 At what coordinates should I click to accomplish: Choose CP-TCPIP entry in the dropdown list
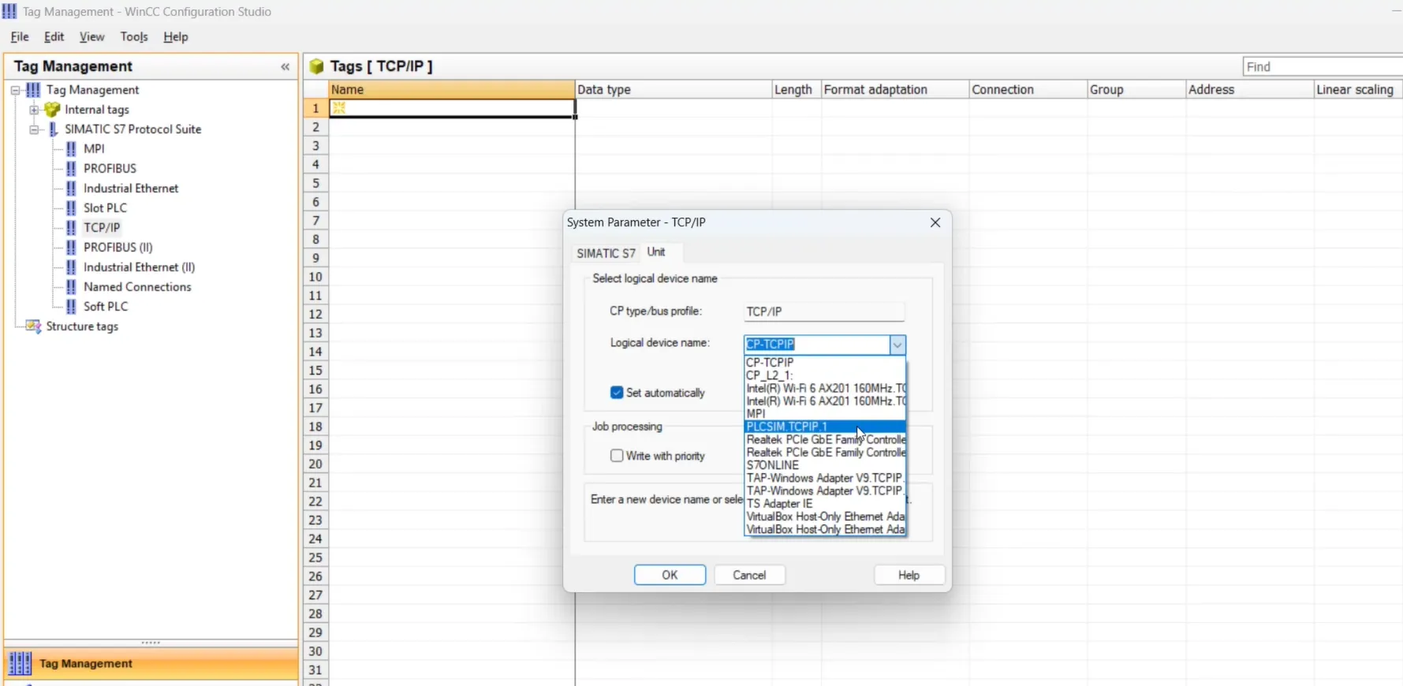[x=825, y=363]
